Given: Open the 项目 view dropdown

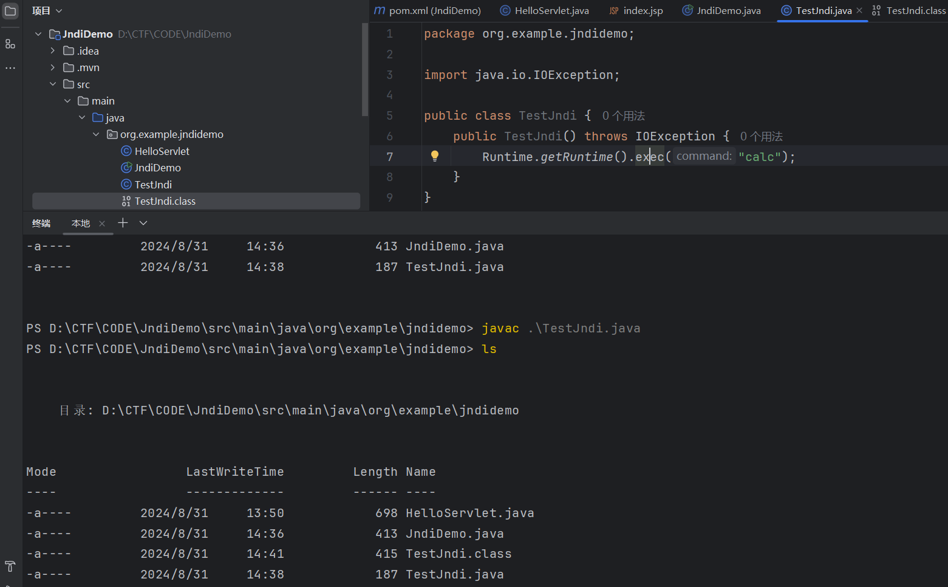Looking at the screenshot, I should tap(47, 11).
